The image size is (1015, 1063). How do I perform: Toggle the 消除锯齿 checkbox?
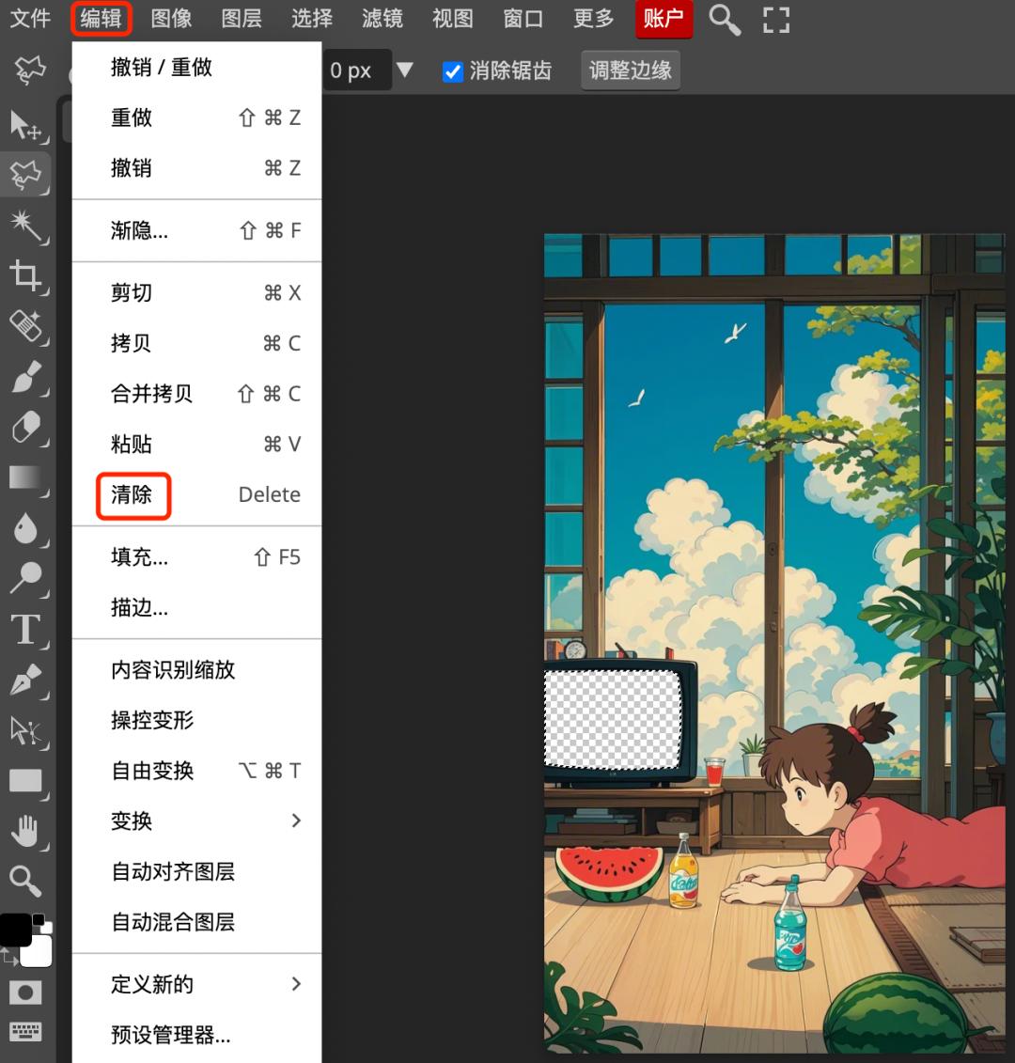[452, 71]
